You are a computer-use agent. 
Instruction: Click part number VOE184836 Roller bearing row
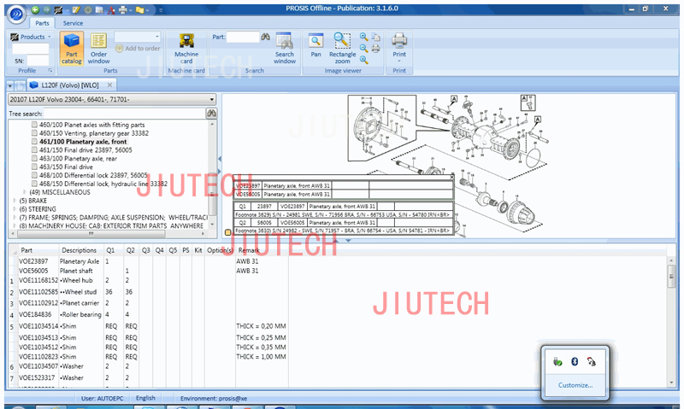[x=35, y=314]
